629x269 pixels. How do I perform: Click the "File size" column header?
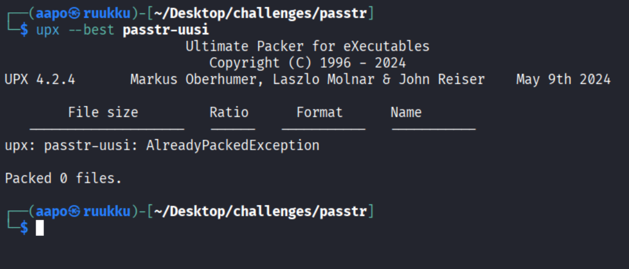[x=103, y=112]
